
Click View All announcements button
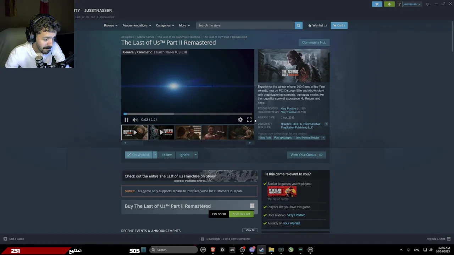(x=250, y=230)
